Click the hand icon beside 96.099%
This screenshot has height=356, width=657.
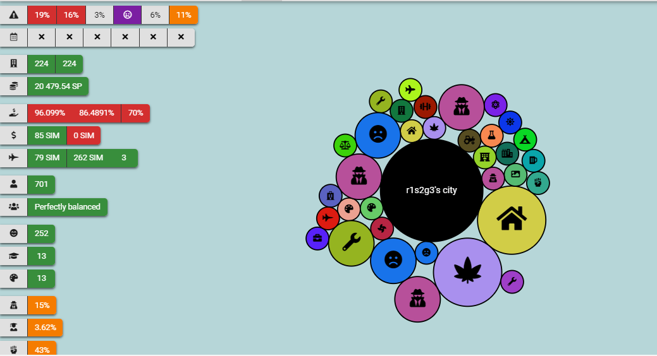coord(14,113)
